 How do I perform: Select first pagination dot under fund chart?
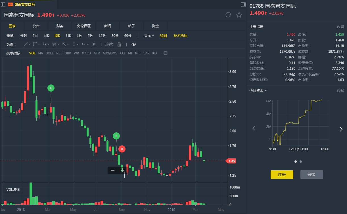click(296, 162)
